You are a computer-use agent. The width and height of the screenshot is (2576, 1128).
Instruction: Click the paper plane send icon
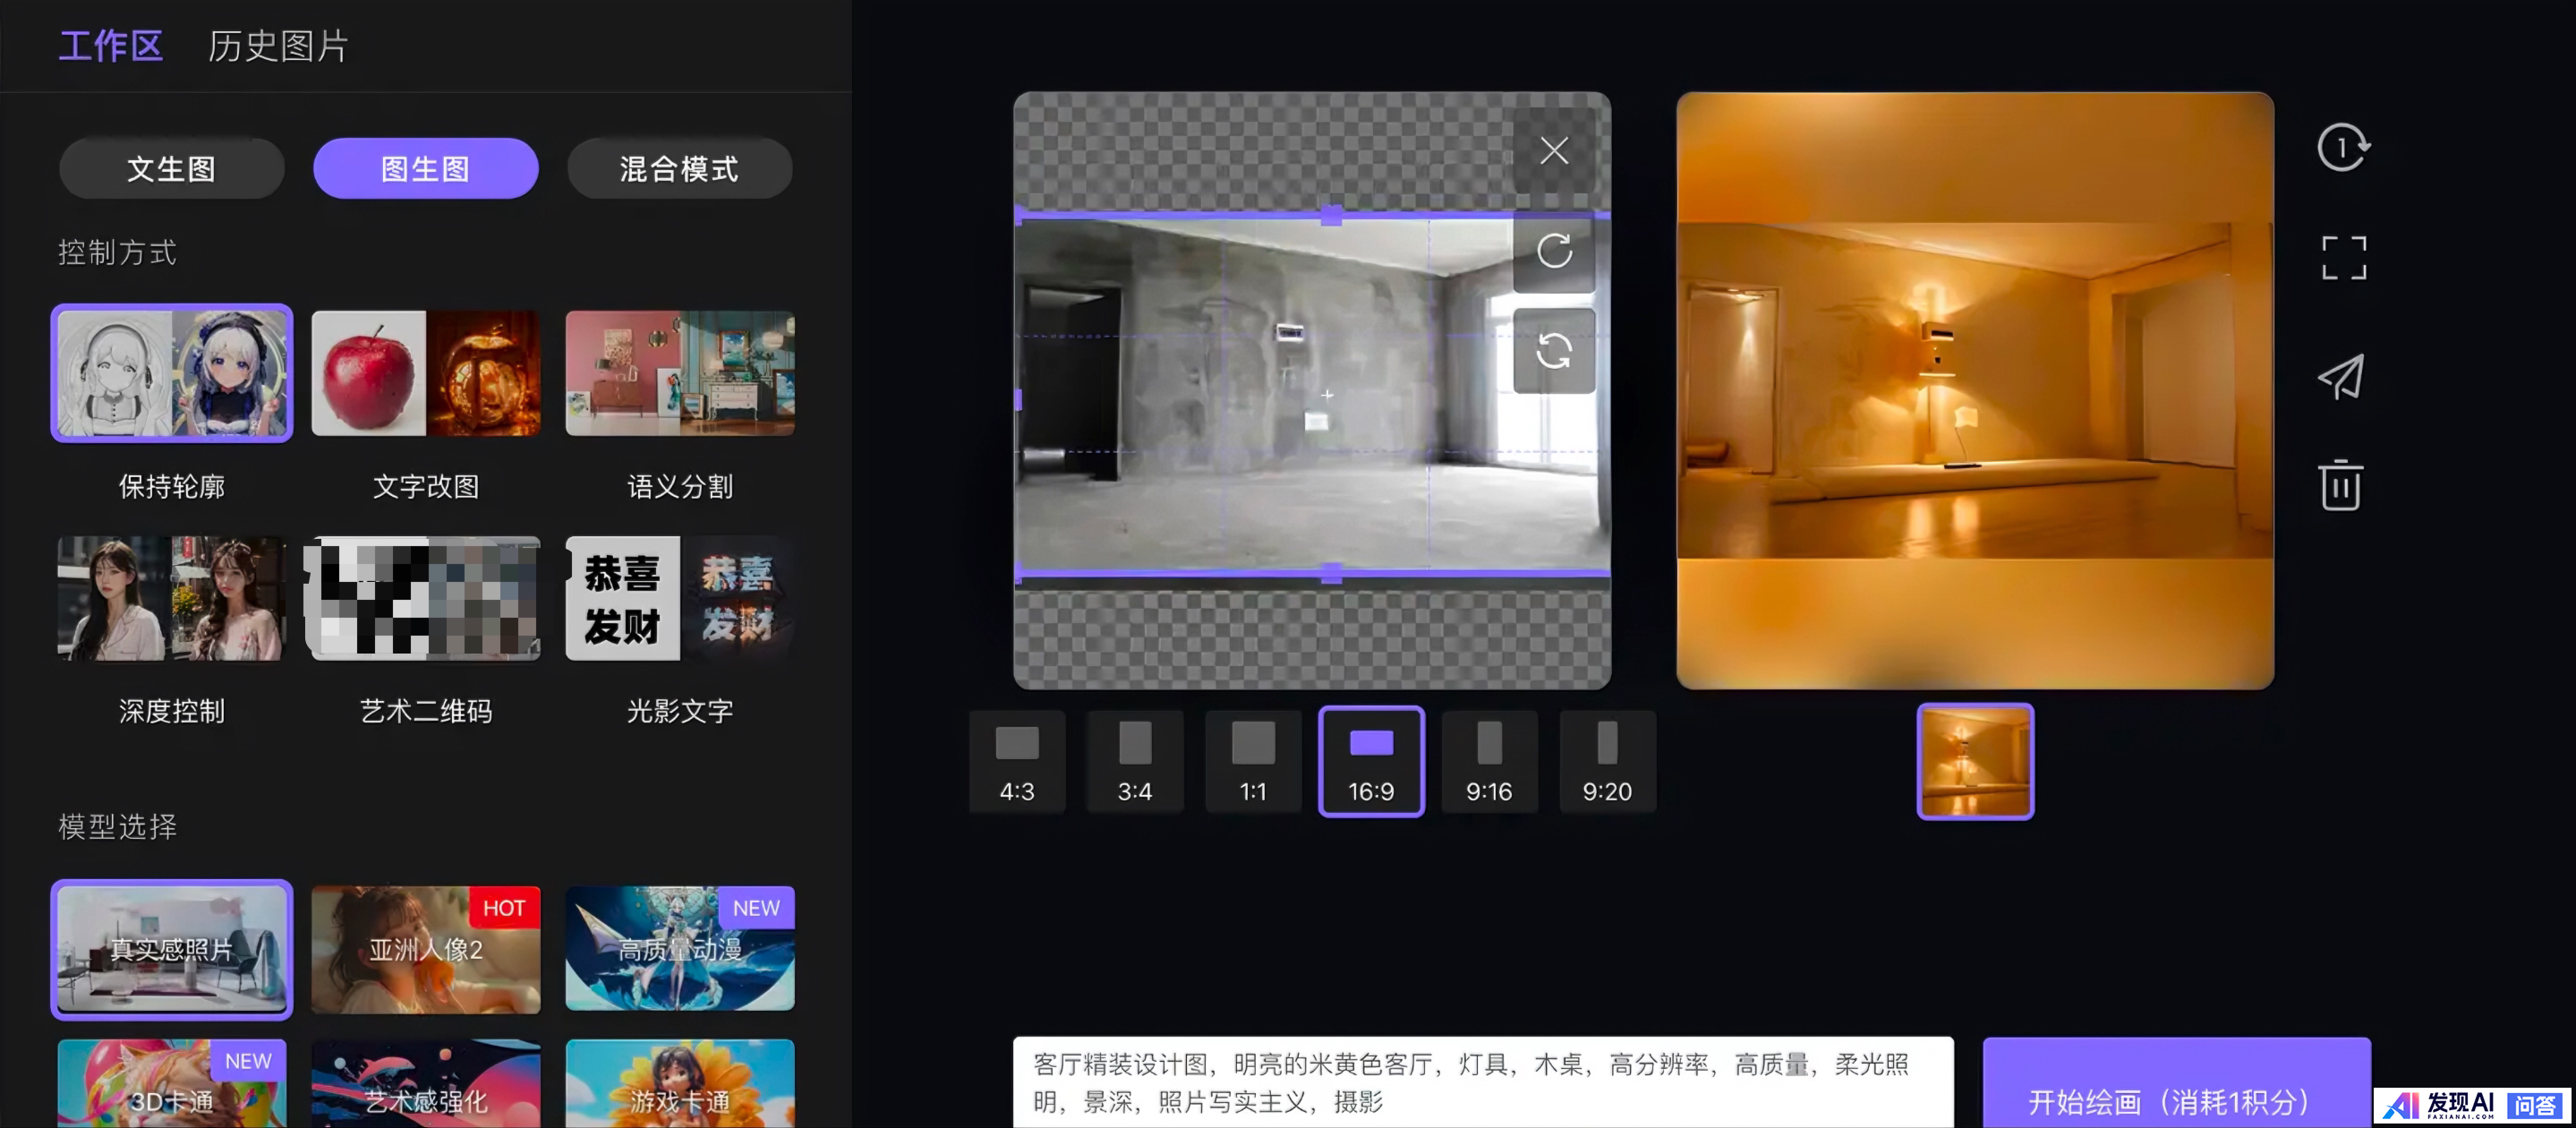point(2342,377)
